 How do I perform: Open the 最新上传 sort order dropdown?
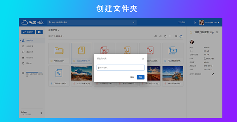[x=59, y=36]
